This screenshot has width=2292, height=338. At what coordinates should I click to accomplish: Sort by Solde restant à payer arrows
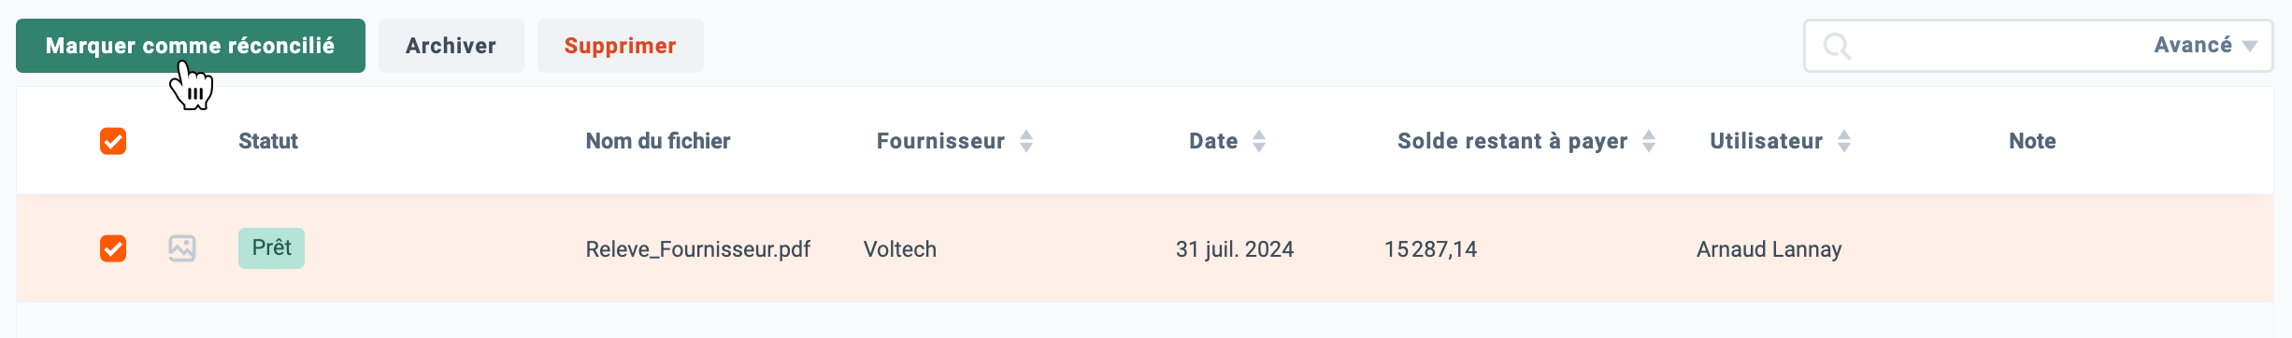[1649, 141]
